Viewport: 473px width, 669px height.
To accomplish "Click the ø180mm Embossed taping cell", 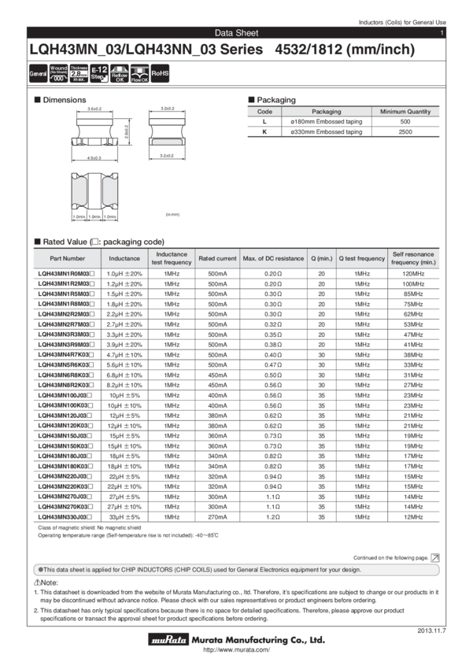I will click(327, 121).
